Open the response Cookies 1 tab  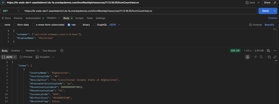[x=17, y=51]
